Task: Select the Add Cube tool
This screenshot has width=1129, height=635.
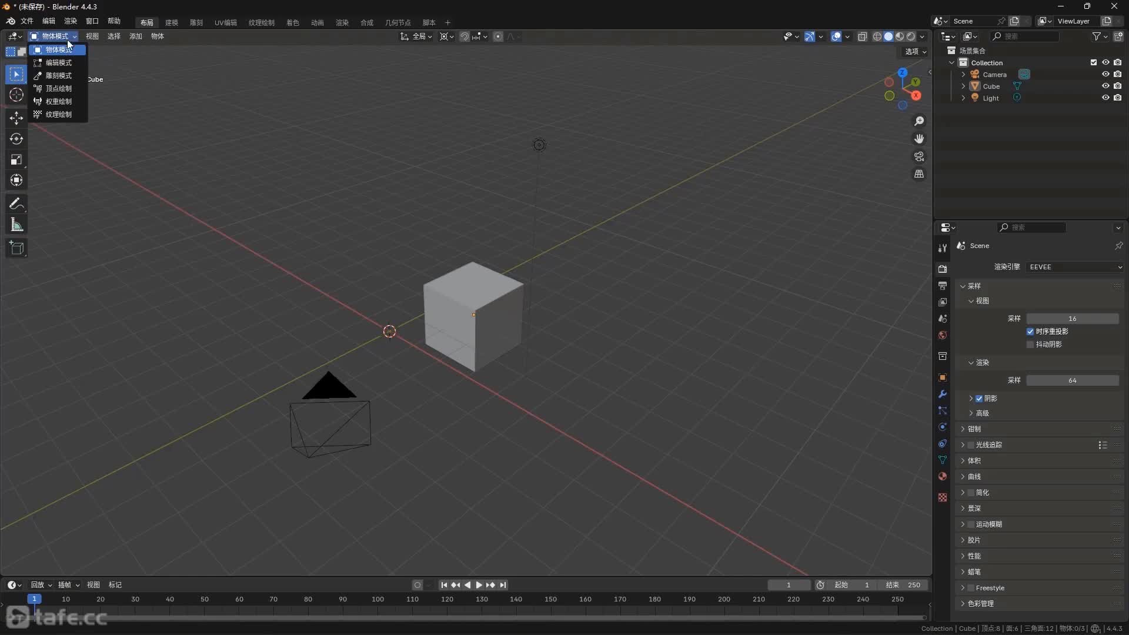Action: [16, 248]
